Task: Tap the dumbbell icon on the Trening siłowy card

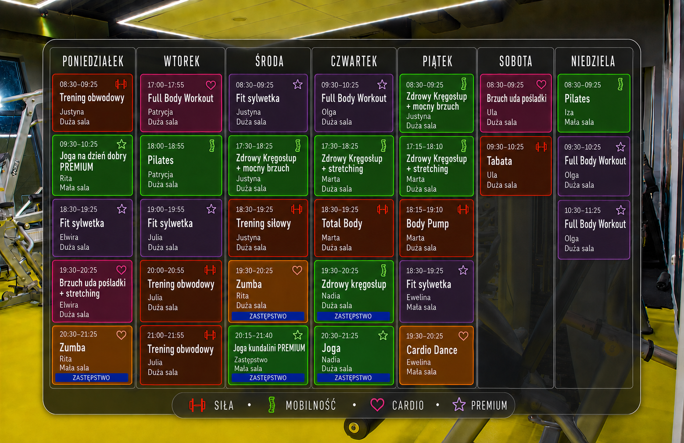Action: pos(297,209)
